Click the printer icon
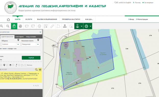The height and width of the screenshot is (97, 159). tap(87, 26)
